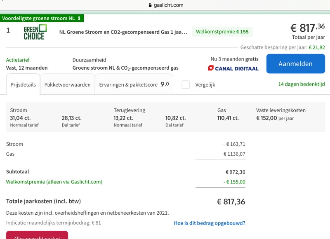Click the Nu 3 maanden gratis offer text
The image size is (330, 239).
pos(234,59)
